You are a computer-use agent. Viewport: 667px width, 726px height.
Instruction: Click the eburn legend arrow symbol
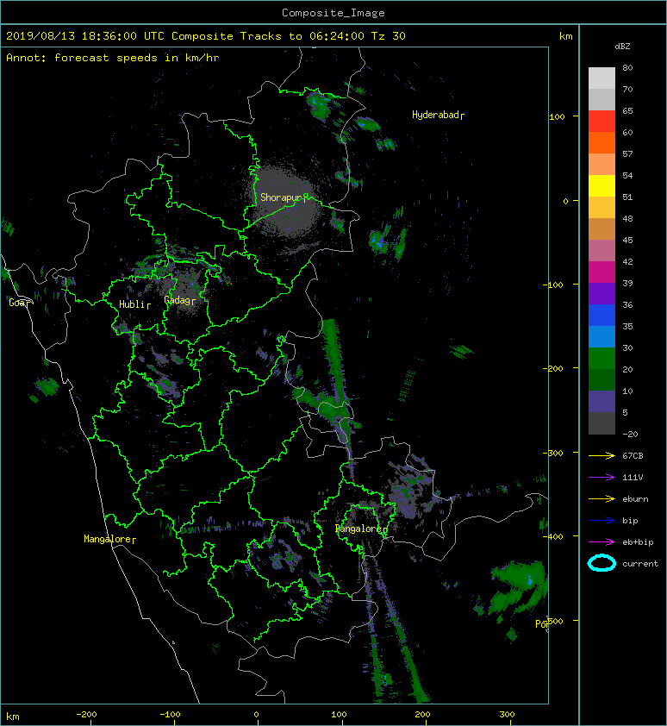(602, 498)
